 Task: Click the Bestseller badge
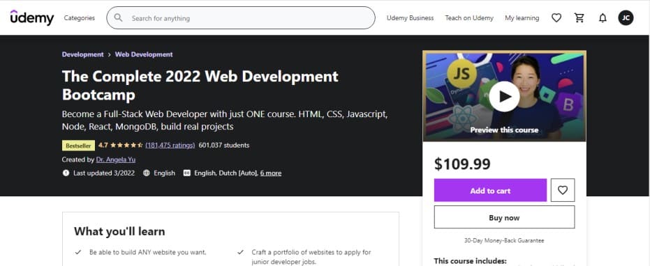78,146
